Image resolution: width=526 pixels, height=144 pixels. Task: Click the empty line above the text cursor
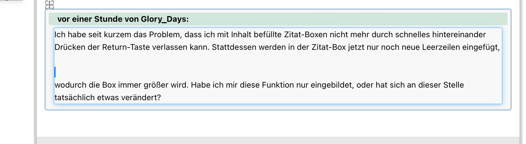tap(202, 60)
